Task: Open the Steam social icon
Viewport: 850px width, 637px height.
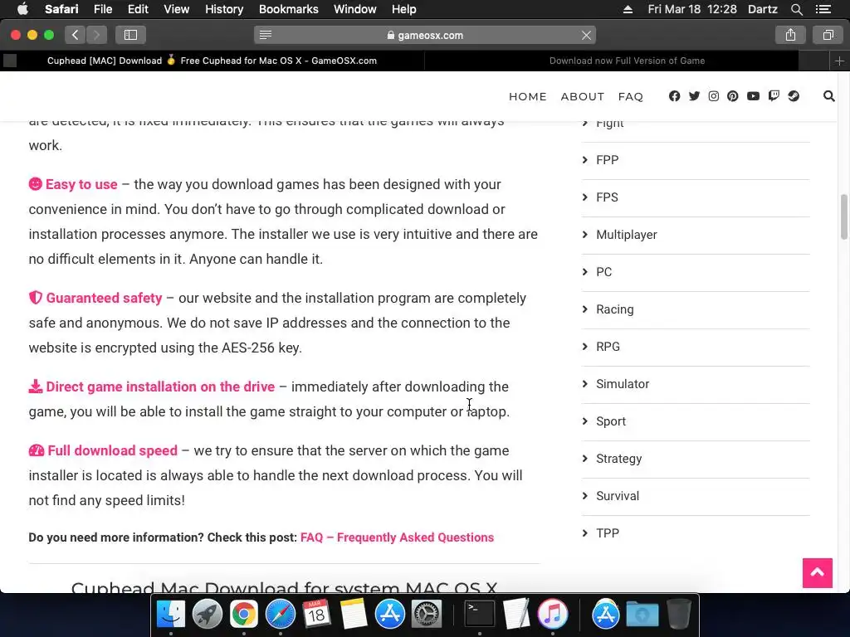Action: click(x=794, y=96)
